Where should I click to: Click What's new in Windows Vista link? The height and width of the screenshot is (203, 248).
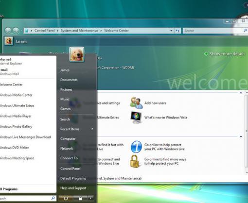(x=166, y=118)
